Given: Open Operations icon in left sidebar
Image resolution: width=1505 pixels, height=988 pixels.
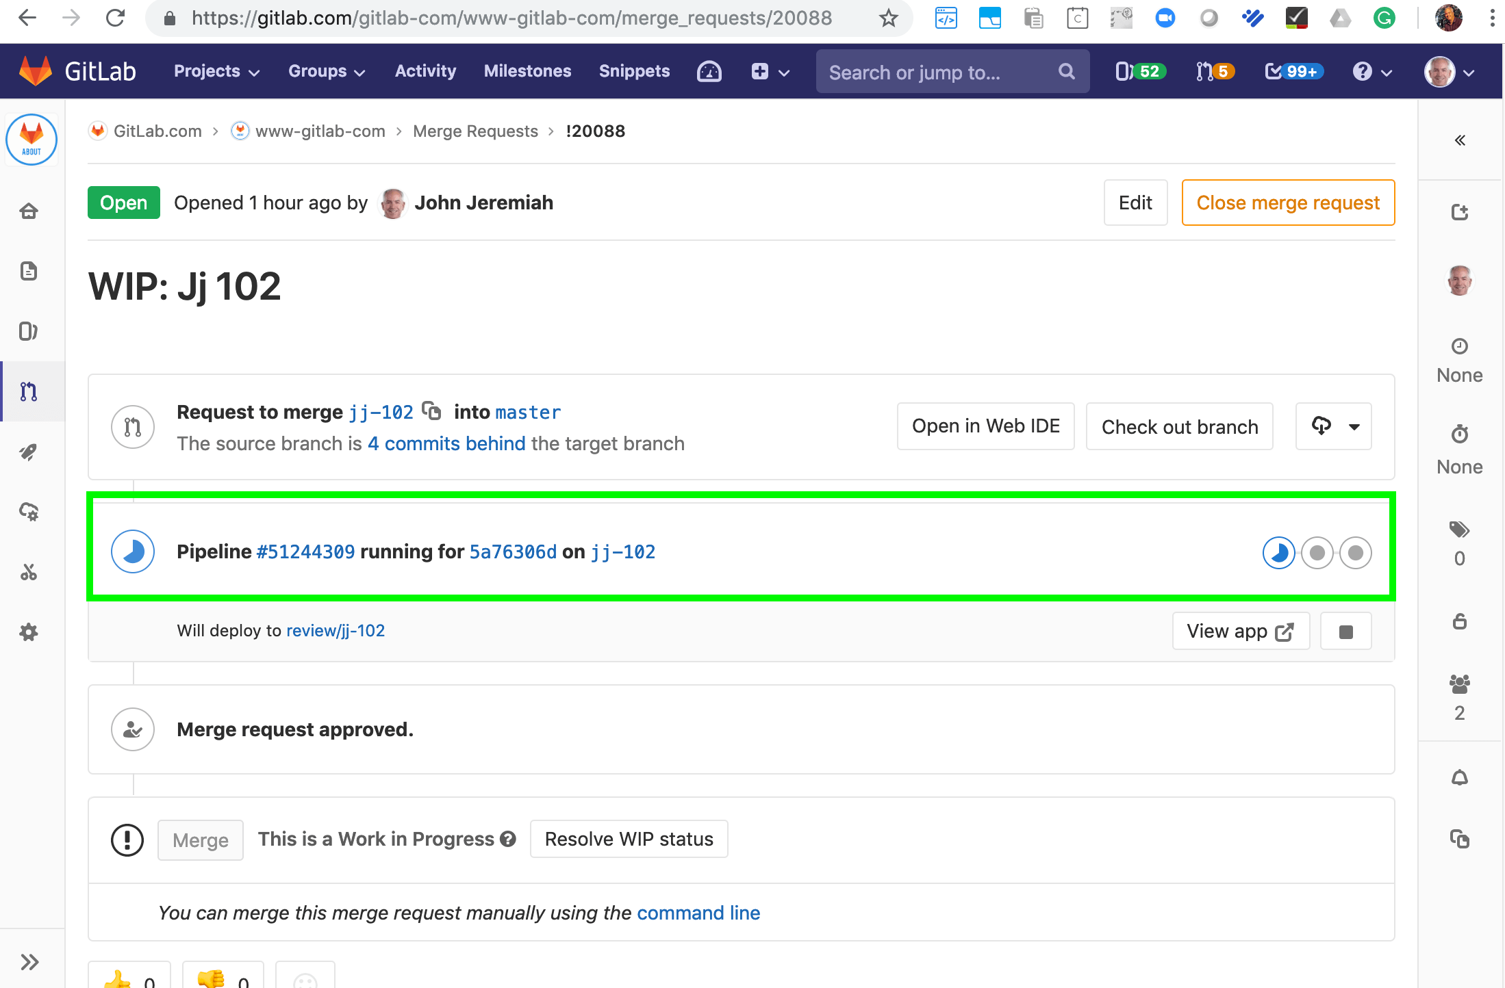Looking at the screenshot, I should 29,512.
